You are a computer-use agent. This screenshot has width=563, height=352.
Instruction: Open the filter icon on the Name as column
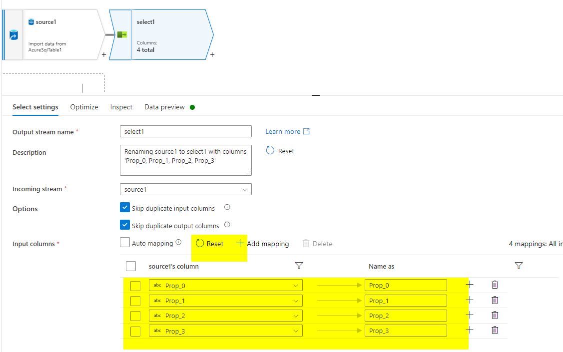pyautogui.click(x=519, y=266)
